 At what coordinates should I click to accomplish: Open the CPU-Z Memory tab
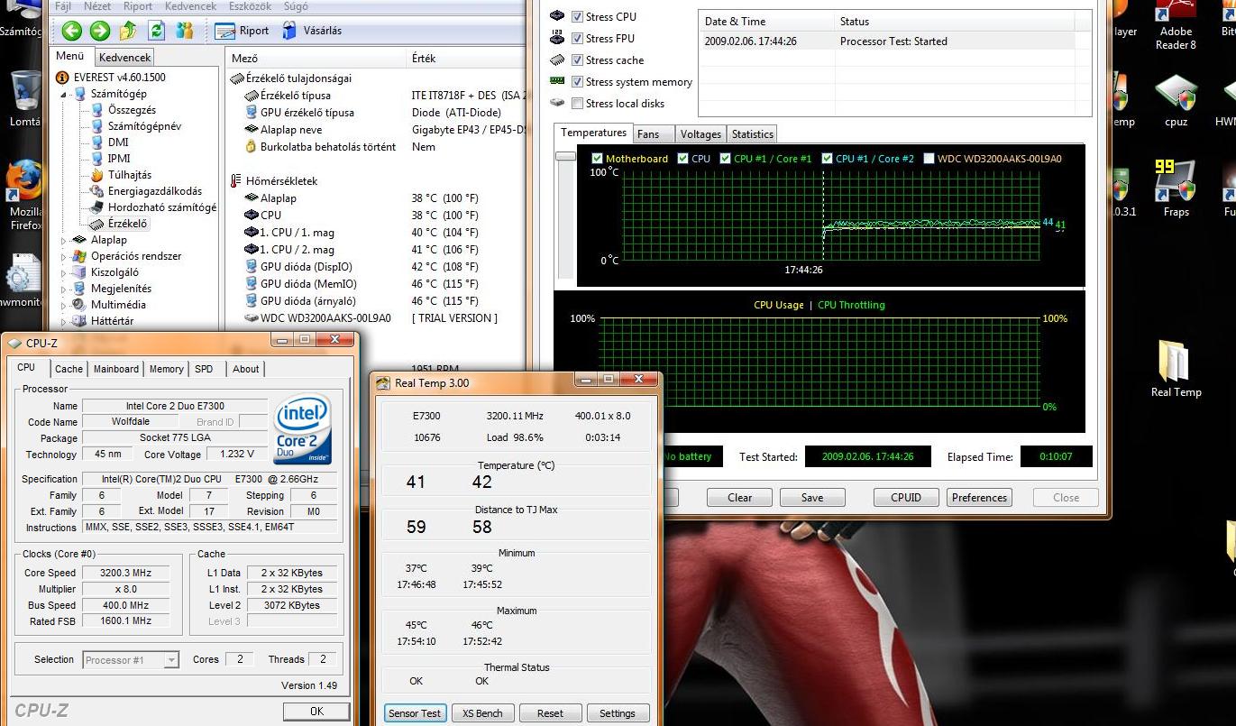click(167, 369)
